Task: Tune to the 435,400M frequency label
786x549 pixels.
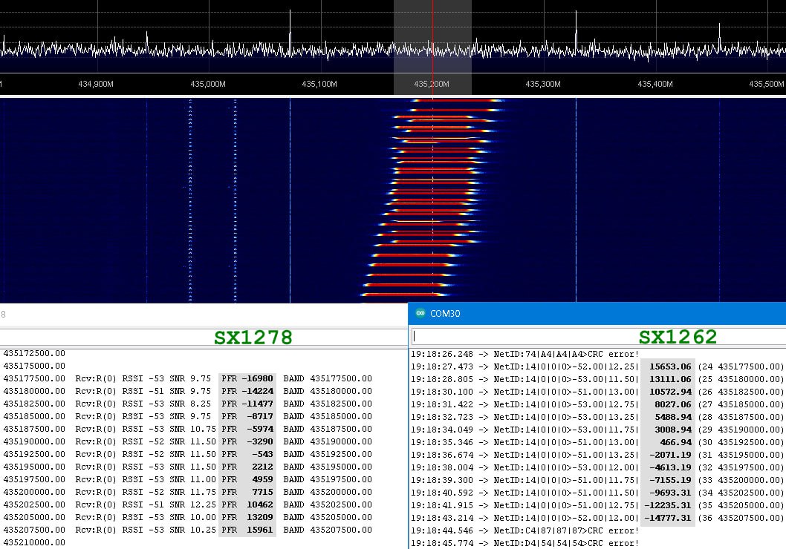Action: click(x=655, y=84)
